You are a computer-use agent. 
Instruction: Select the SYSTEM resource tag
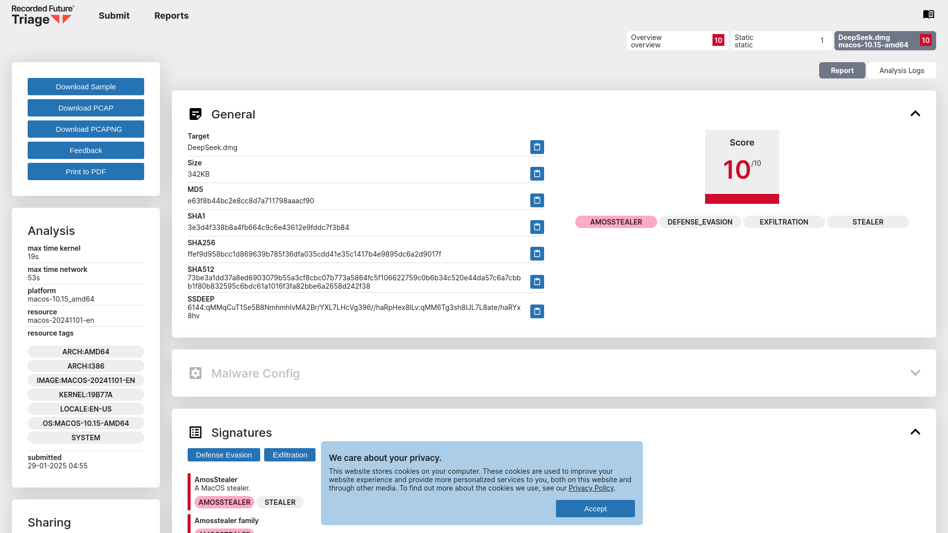86,438
